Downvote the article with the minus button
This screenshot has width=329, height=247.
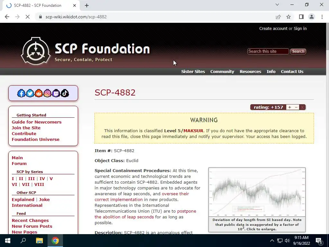(296, 107)
